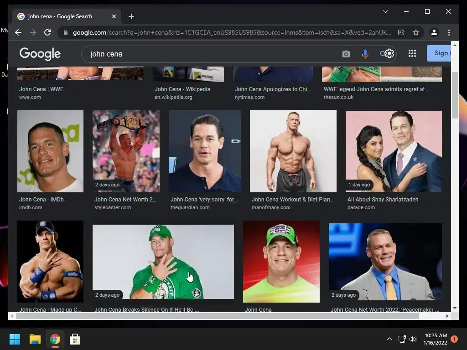Open the green cap red background image
Viewport: 467px width, 350px height.
(x=281, y=261)
